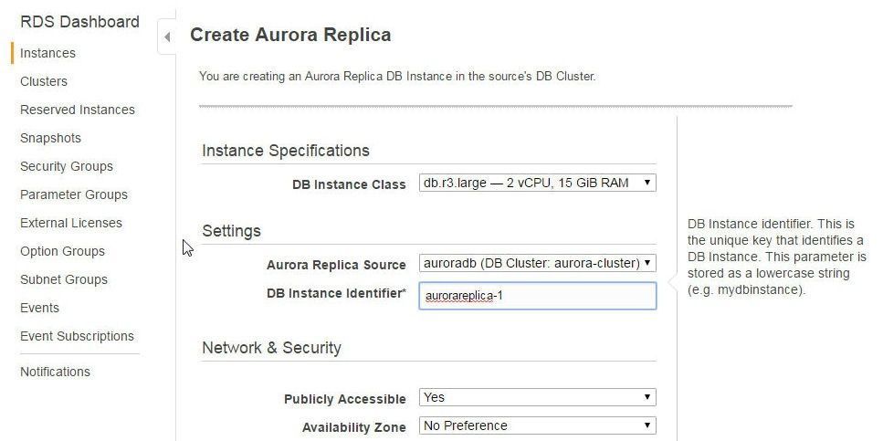The width and height of the screenshot is (883, 441).
Task: Go to RDS Dashboard
Action: pyautogui.click(x=79, y=22)
